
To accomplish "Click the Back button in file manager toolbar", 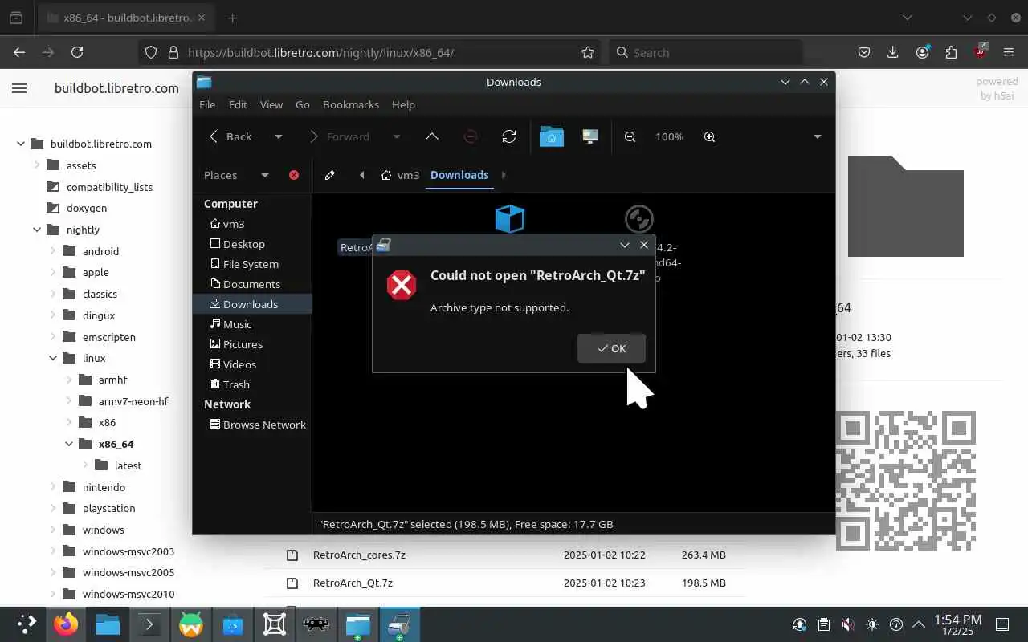I will coord(230,136).
